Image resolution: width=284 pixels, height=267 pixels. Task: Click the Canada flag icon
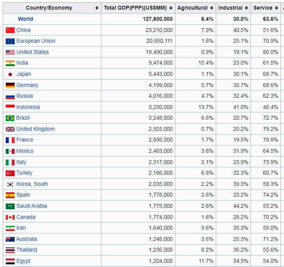[10, 217]
